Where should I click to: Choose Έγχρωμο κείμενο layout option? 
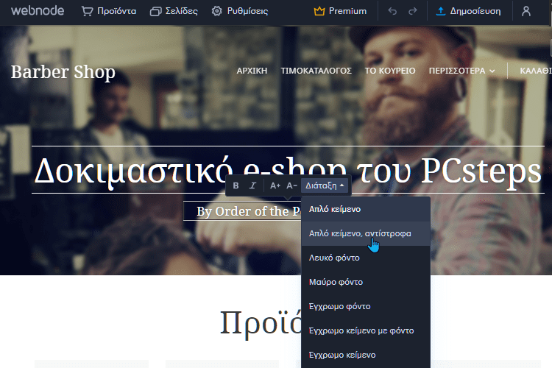(366, 355)
